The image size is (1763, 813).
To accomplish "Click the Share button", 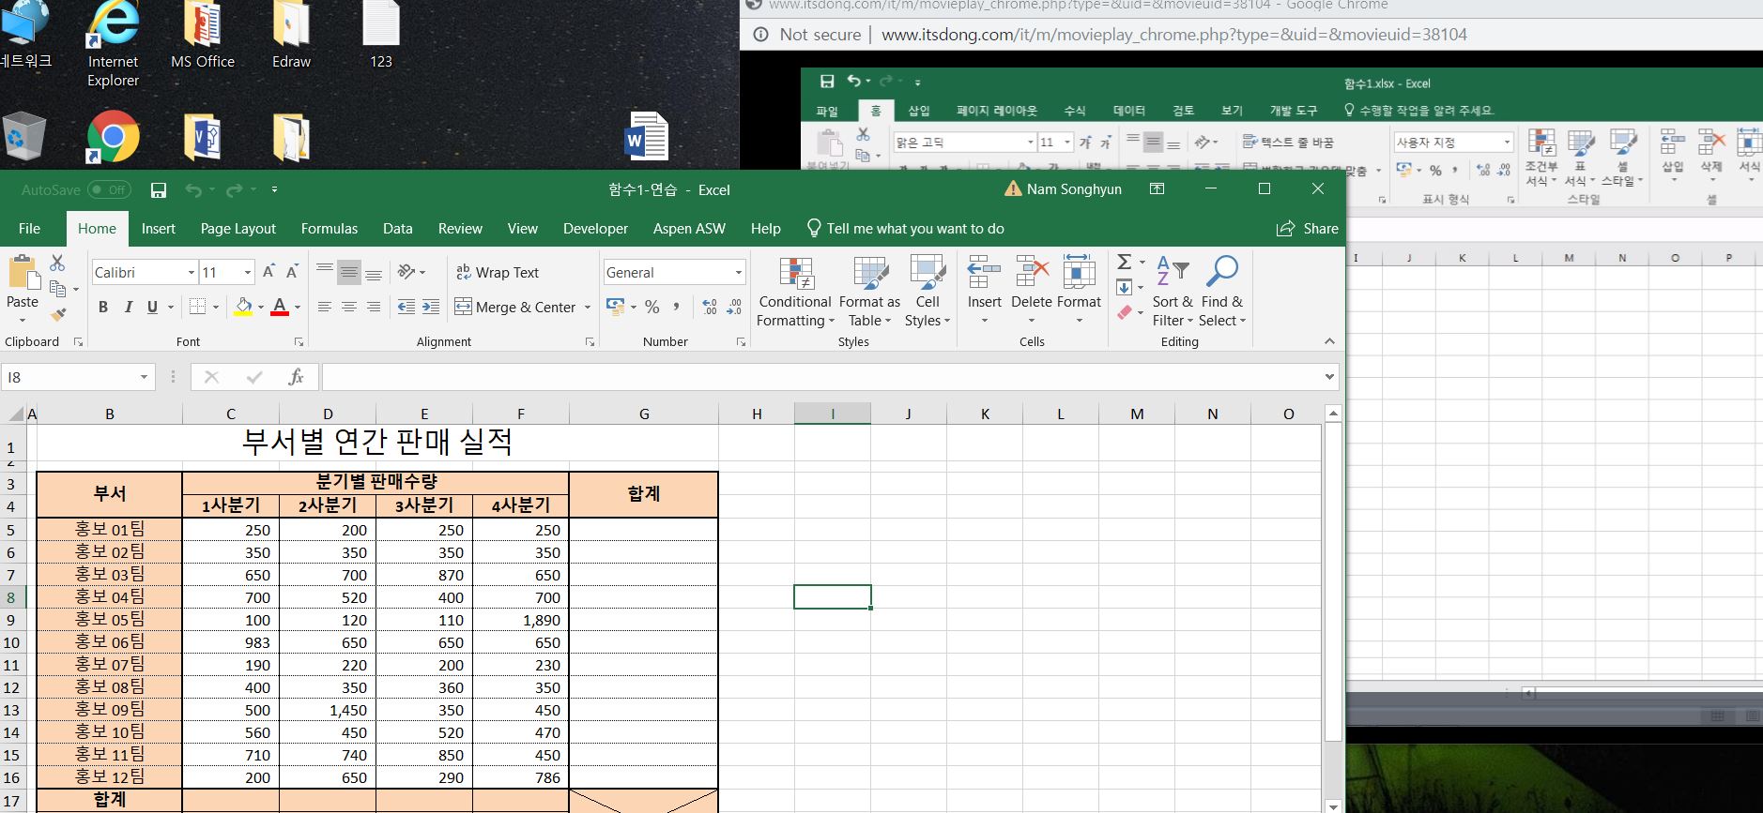I will (1307, 229).
